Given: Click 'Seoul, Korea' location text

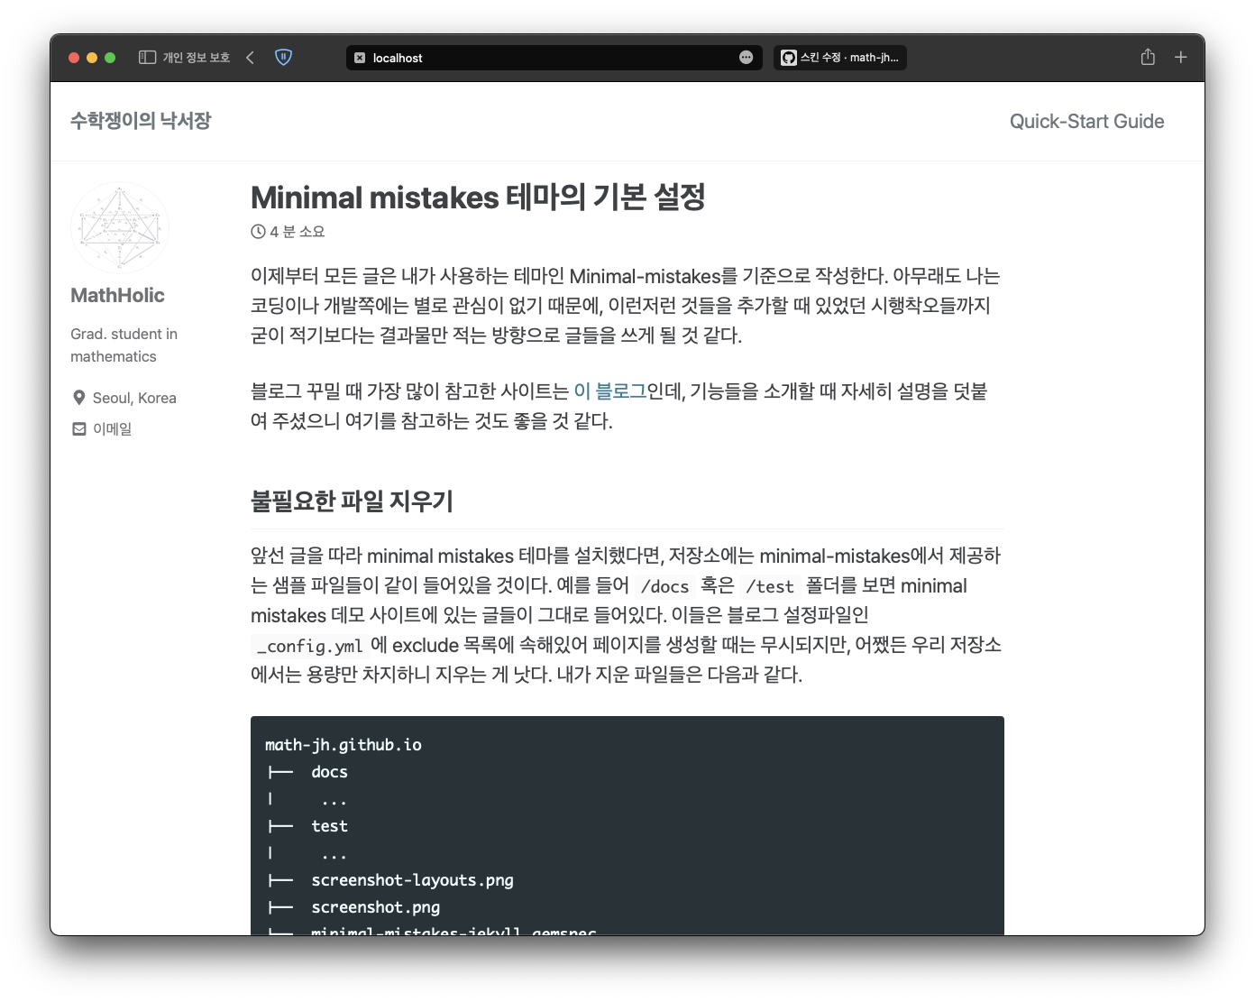Looking at the screenshot, I should pos(134,398).
